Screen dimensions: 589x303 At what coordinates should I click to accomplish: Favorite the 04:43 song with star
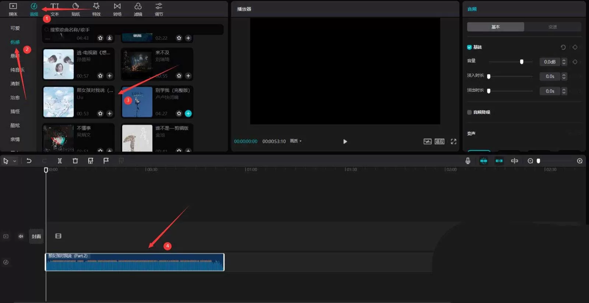pyautogui.click(x=100, y=38)
